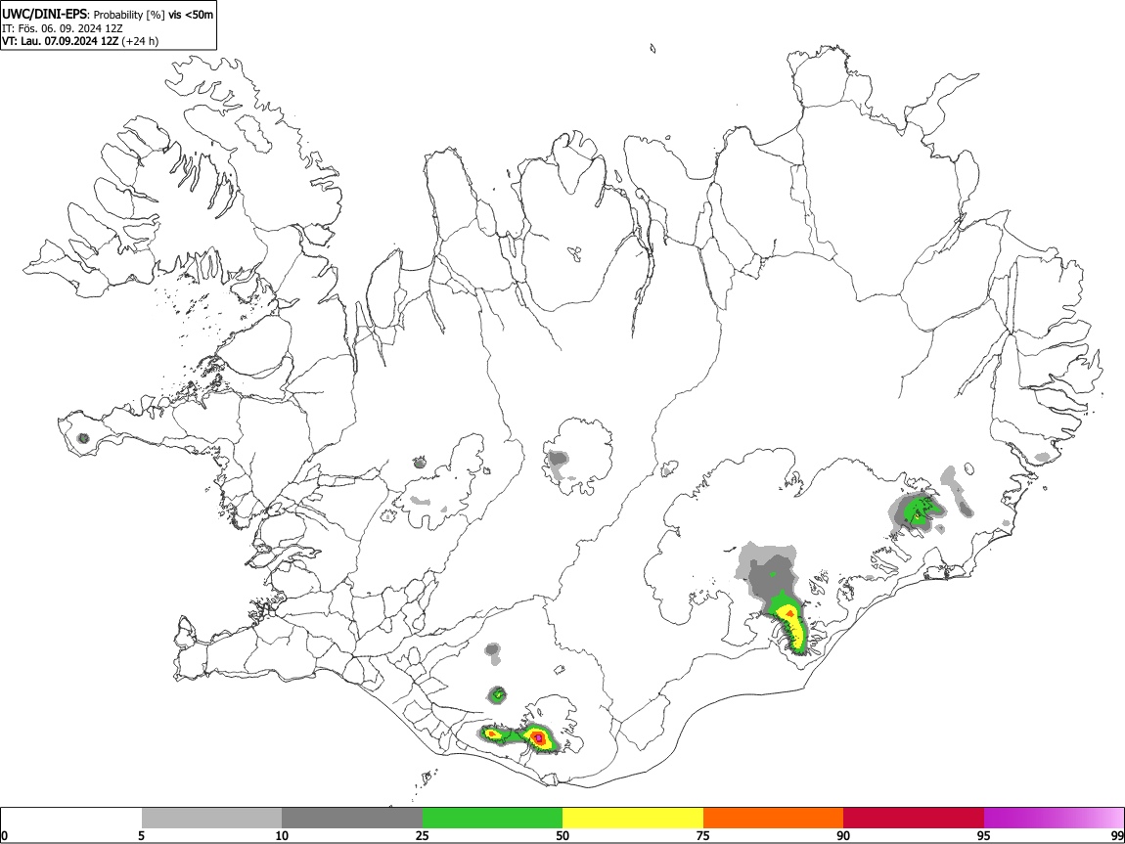Click the 'IT: Fös. 06. 09. 2024 12Z' line
This screenshot has height=844, width=1125.
click(x=63, y=28)
